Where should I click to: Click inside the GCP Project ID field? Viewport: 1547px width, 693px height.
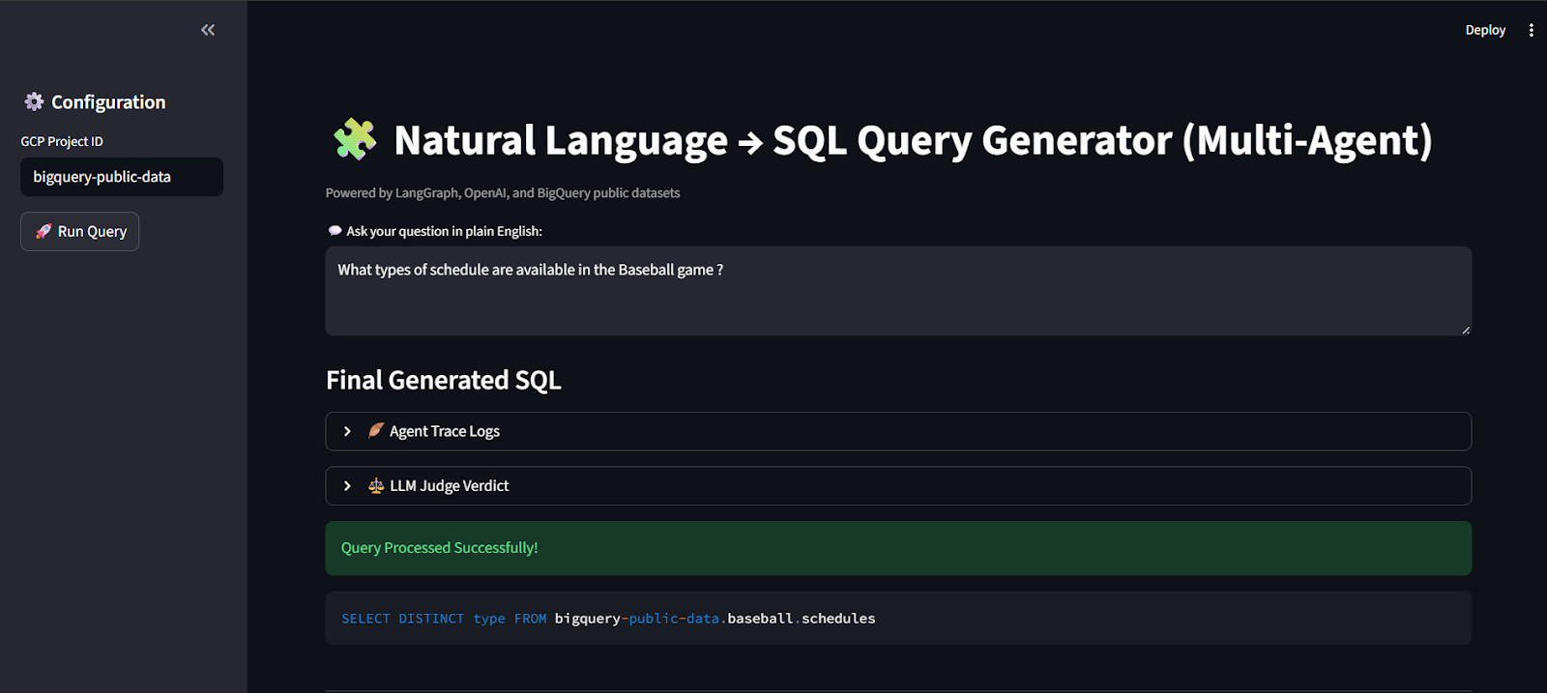click(x=122, y=177)
